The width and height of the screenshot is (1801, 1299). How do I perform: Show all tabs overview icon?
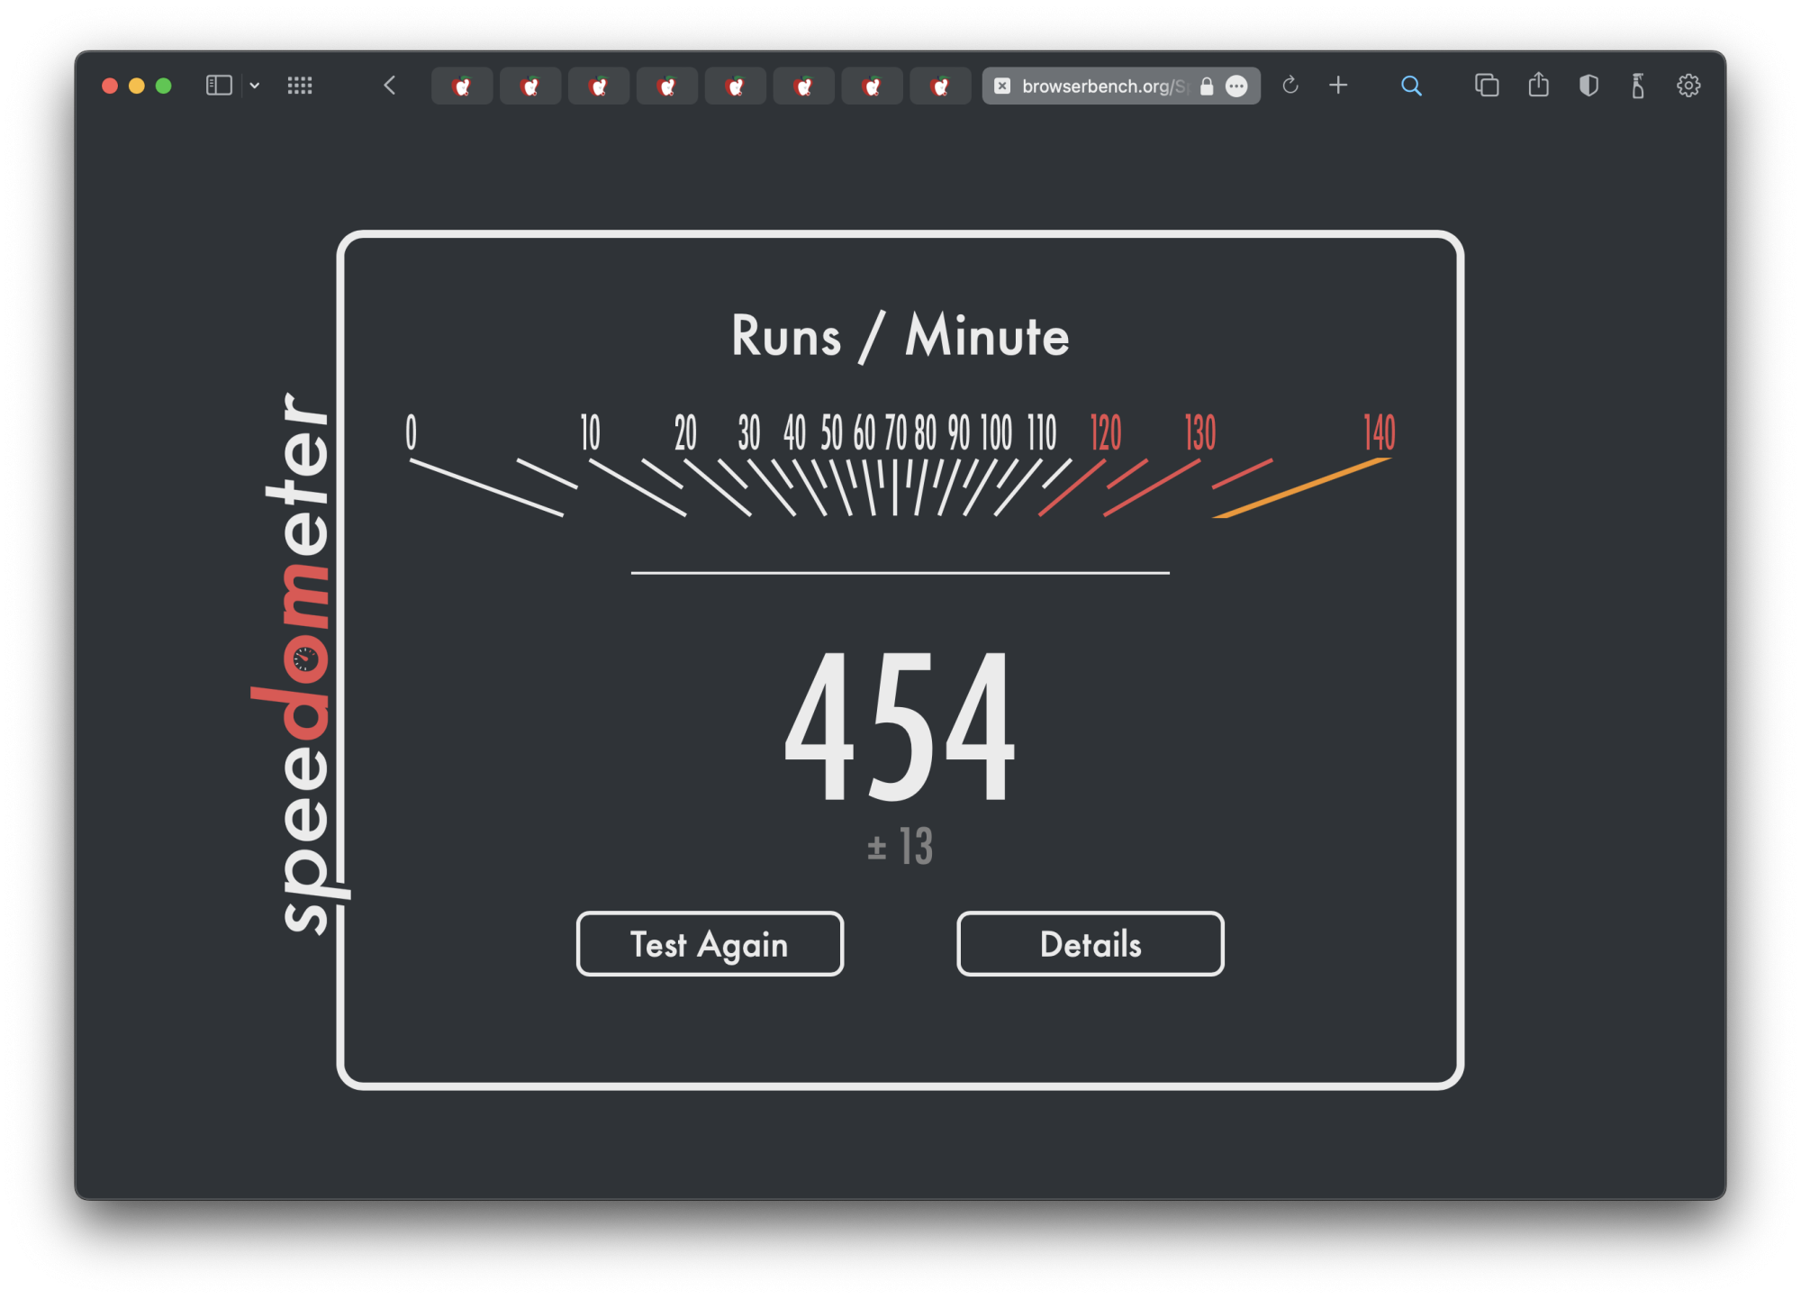pyautogui.click(x=1487, y=86)
